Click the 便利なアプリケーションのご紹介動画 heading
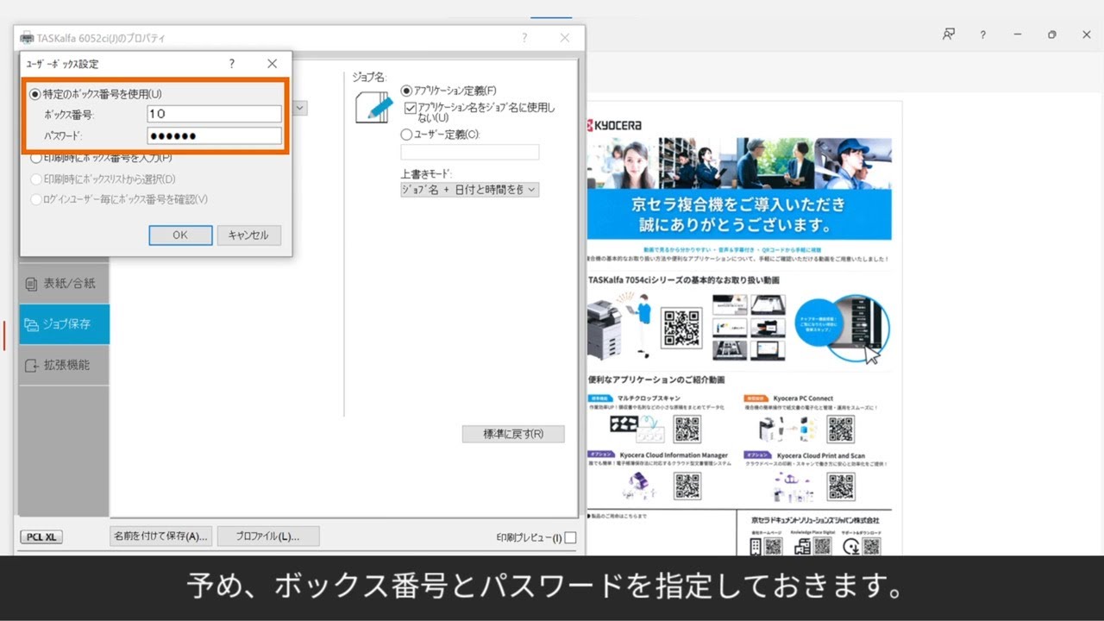 point(656,379)
